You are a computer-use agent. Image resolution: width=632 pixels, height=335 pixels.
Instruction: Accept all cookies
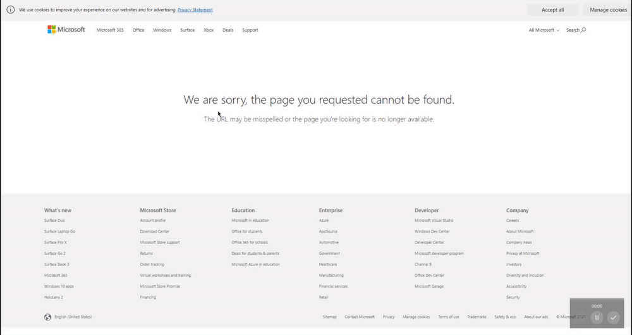(x=552, y=9)
